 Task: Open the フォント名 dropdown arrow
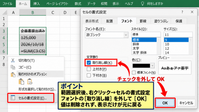coord(126,35)
